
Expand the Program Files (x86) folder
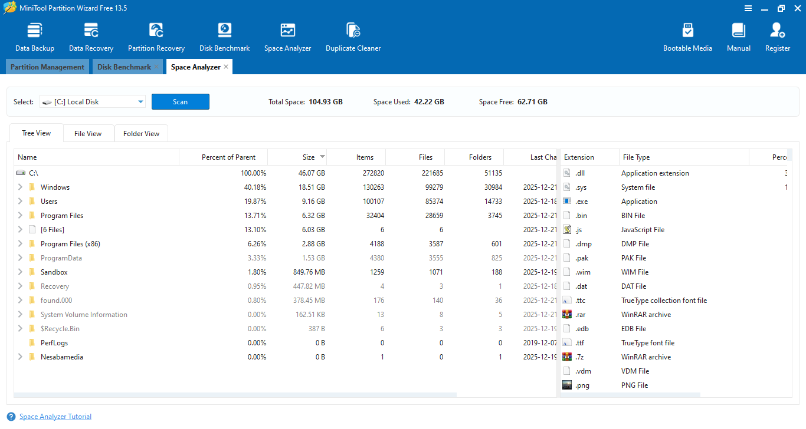[x=20, y=244]
